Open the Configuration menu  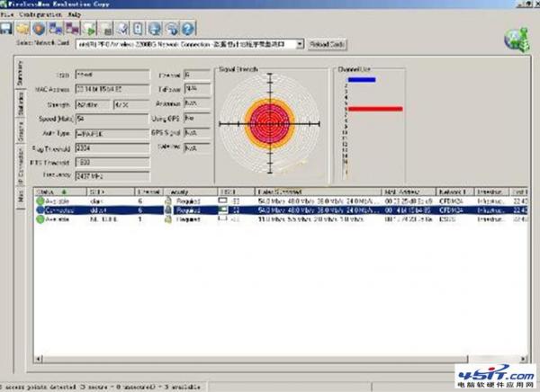coord(40,14)
